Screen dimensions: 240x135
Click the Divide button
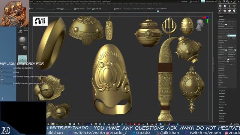click(x=222, y=37)
